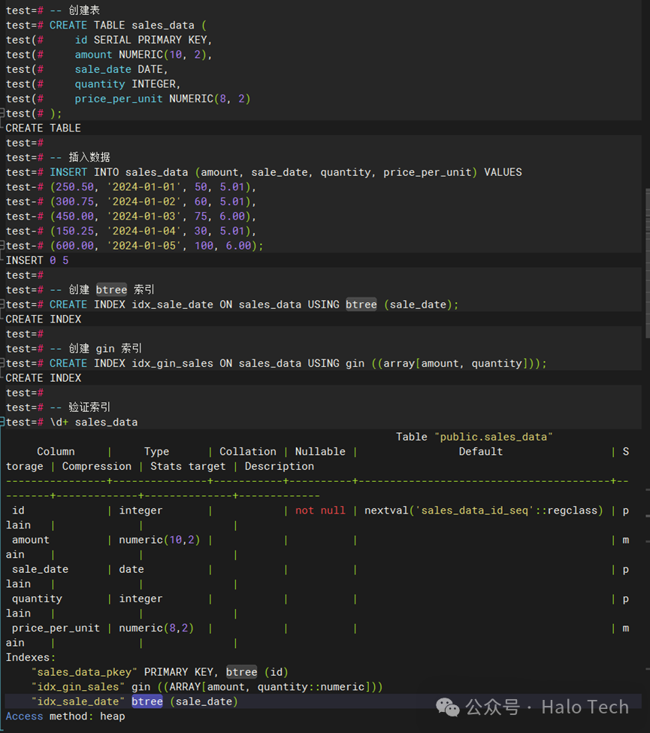Click the '-- 验证索引' comment line
This screenshot has height=733, width=650.
pos(80,407)
